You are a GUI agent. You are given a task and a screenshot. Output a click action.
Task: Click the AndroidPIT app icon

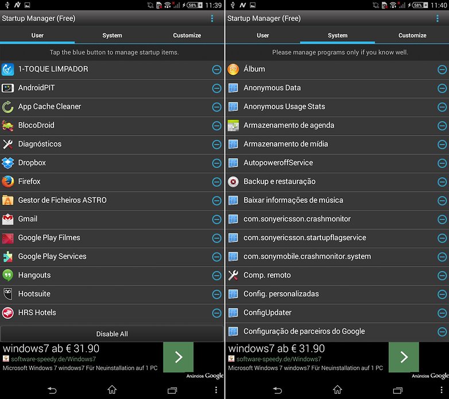point(7,88)
